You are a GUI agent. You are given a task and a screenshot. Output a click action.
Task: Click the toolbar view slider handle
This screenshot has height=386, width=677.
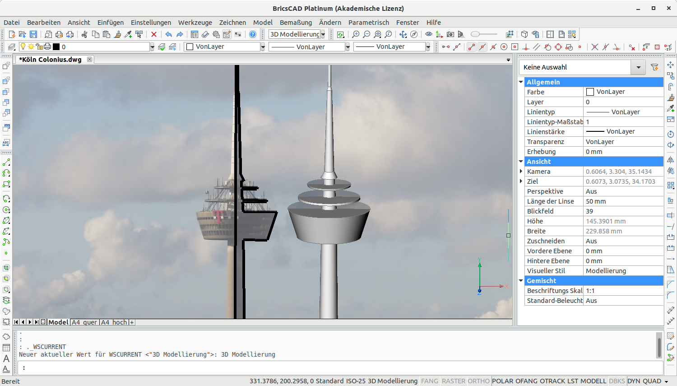[475, 34]
